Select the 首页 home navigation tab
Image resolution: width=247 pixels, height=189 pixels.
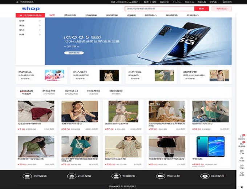(52, 15)
